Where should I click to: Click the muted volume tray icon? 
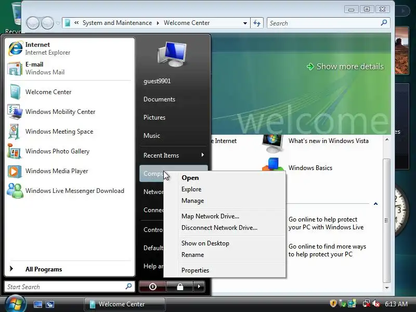point(376,304)
